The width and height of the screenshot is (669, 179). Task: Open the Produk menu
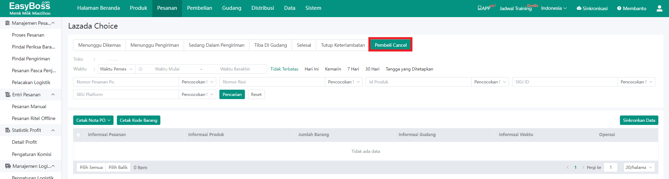pyautogui.click(x=138, y=8)
